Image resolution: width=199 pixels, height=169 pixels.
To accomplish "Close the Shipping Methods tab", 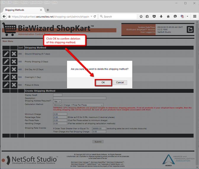I will 41,10.
